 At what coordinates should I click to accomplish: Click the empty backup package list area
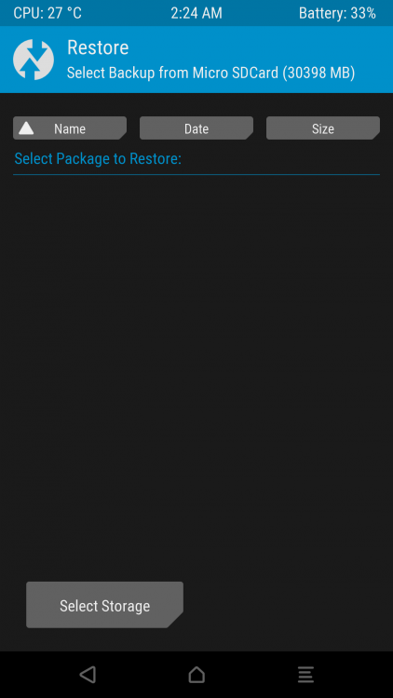point(196,374)
